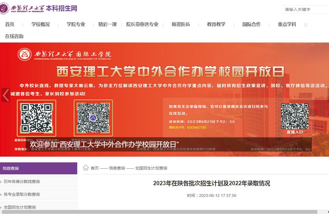The width and height of the screenshot is (329, 214).
Task: Click the 国际工学院 emblem in banner
Action: tap(25, 54)
